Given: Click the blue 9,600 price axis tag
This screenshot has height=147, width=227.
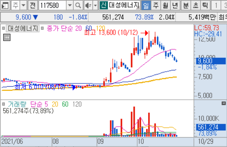Looking at the screenshot, I should pyautogui.click(x=211, y=61).
